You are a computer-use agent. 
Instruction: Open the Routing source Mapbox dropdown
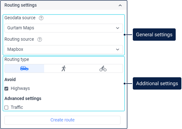tap(64, 50)
